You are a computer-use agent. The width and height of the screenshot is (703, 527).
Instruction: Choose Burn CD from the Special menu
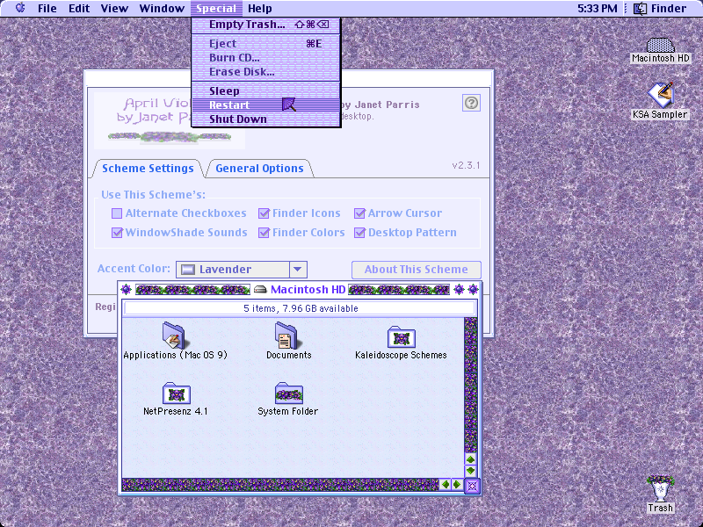tap(266, 57)
